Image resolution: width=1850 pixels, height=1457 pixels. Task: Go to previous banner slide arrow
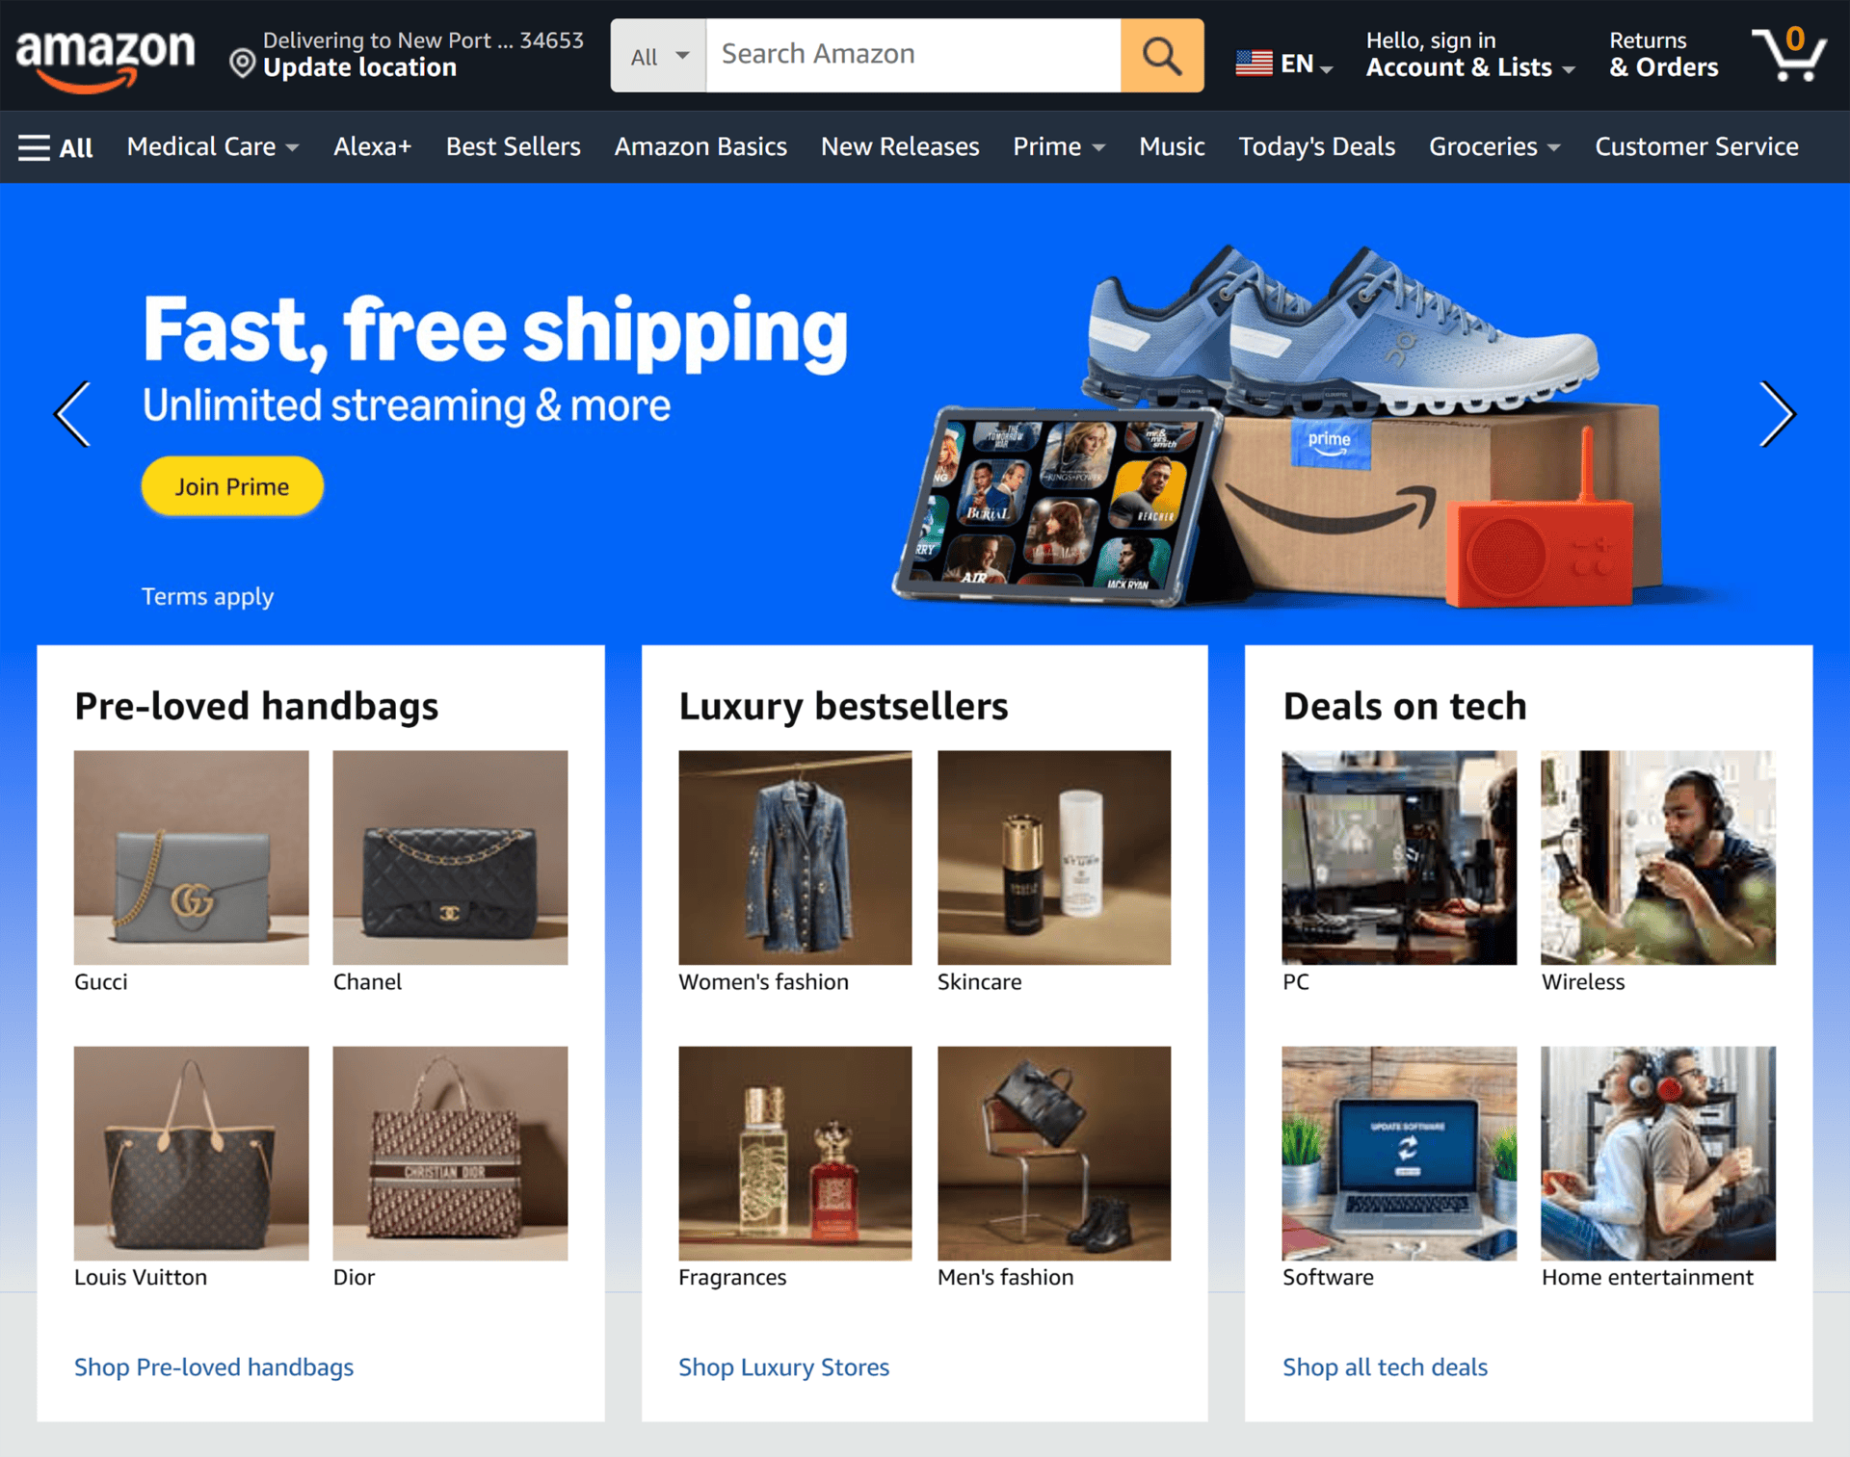72,414
